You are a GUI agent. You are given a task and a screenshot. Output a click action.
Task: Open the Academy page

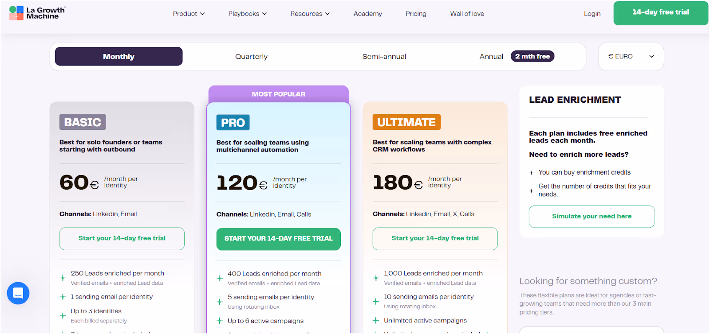pyautogui.click(x=368, y=14)
